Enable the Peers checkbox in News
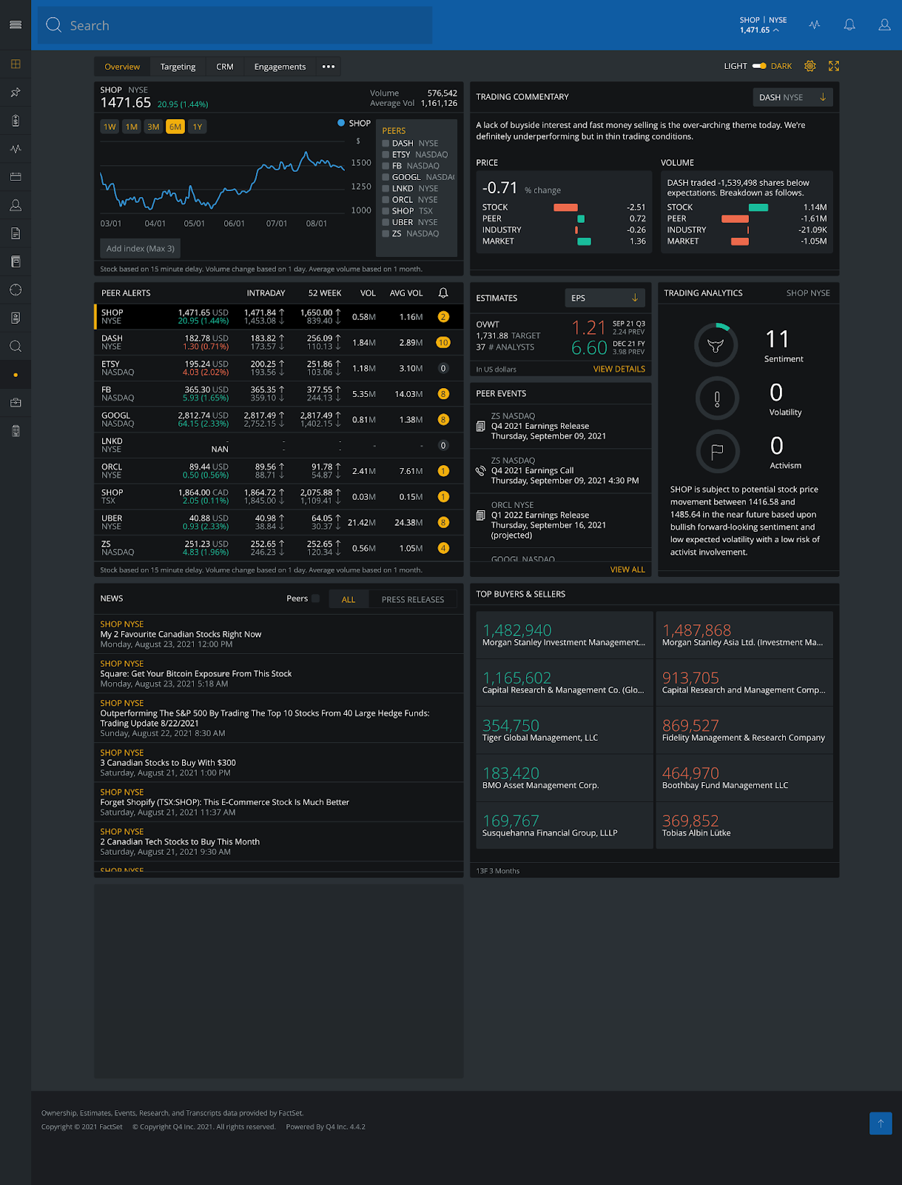Viewport: 902px width, 1185px height. point(316,598)
